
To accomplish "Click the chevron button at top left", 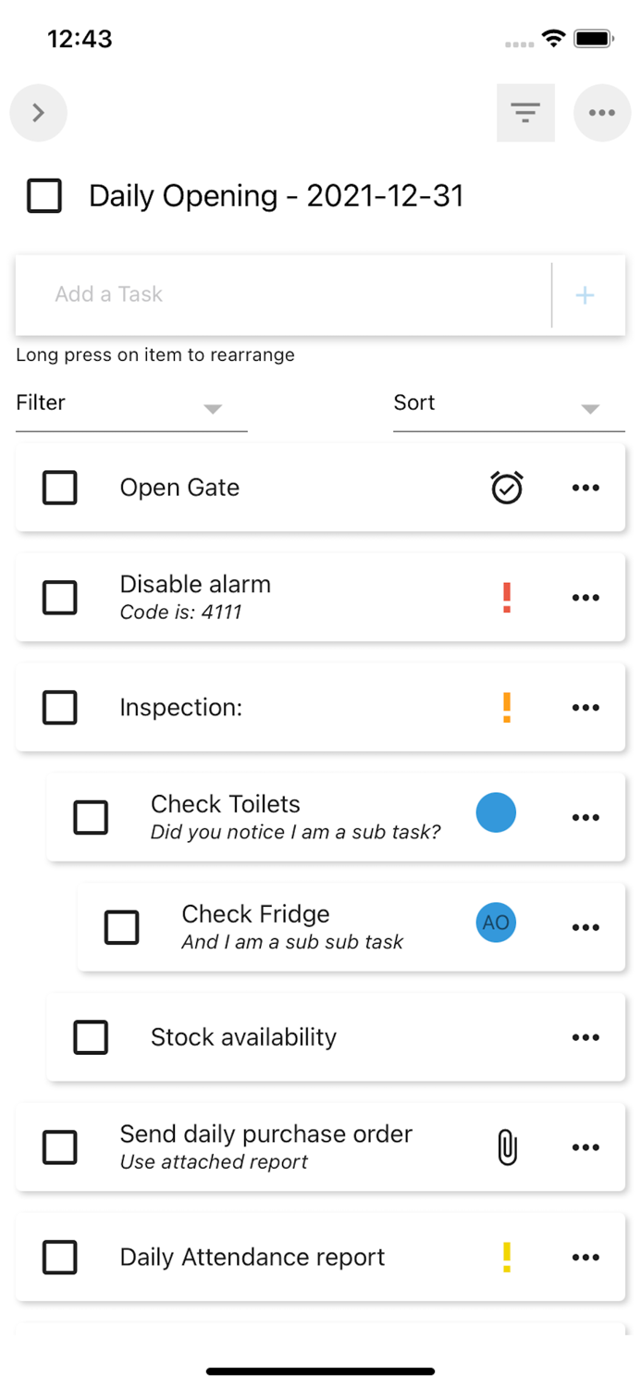I will tap(38, 112).
